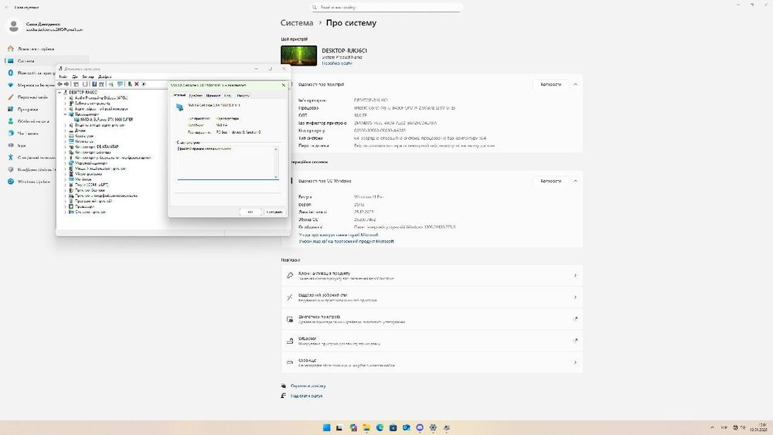The image size is (773, 435).
Task: Collapse the Display adapters tree node
Action: pyautogui.click(x=65, y=114)
